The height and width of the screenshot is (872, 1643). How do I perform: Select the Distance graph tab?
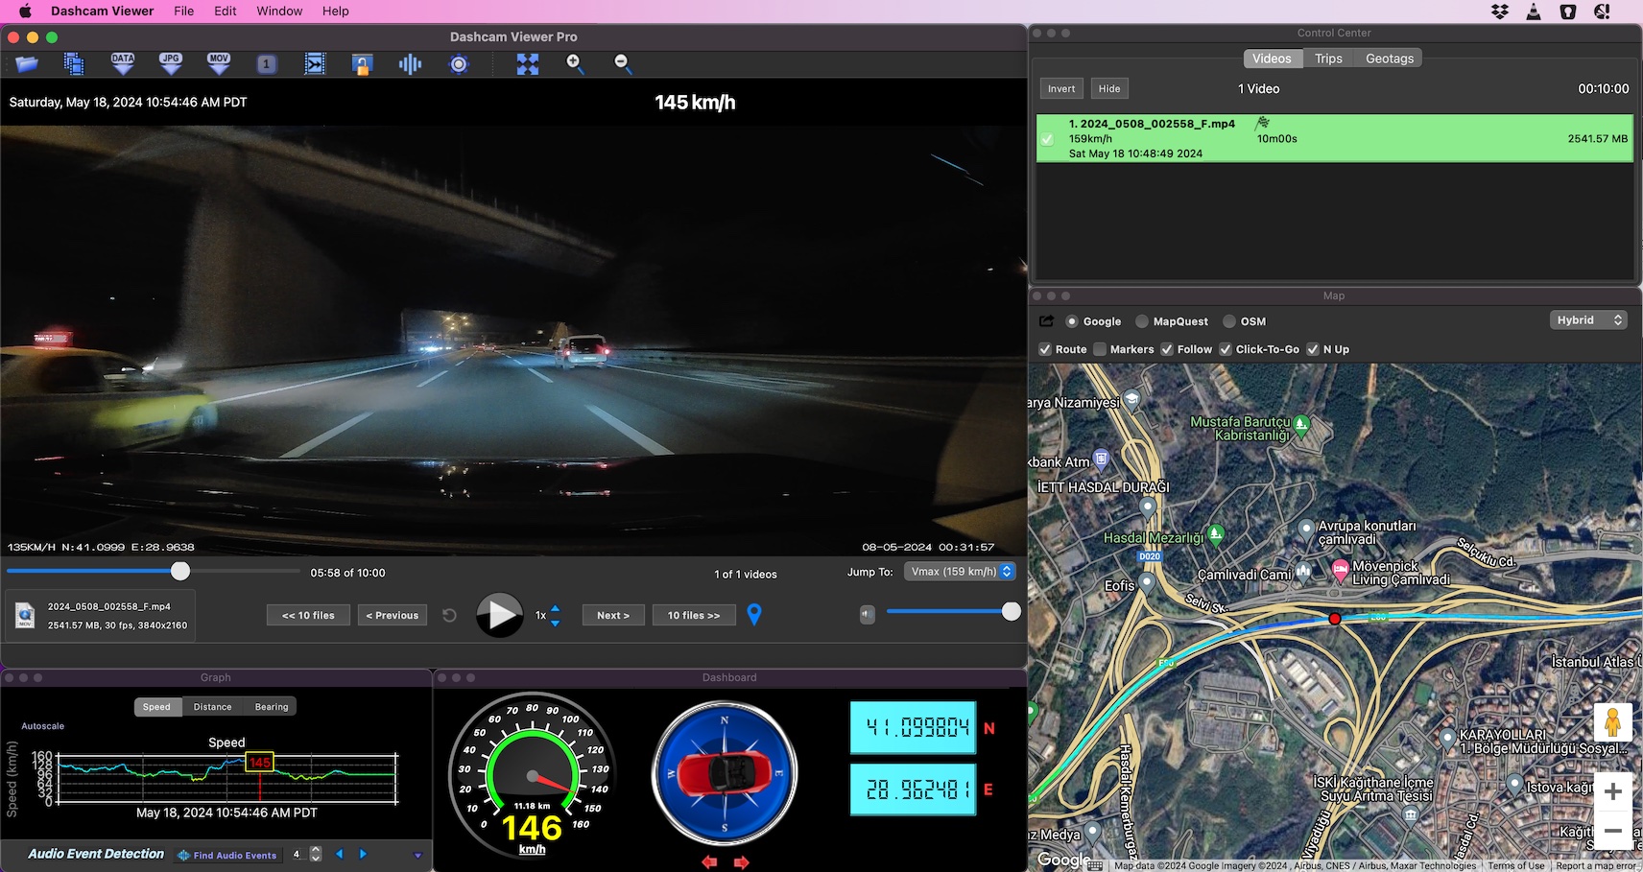(x=212, y=707)
